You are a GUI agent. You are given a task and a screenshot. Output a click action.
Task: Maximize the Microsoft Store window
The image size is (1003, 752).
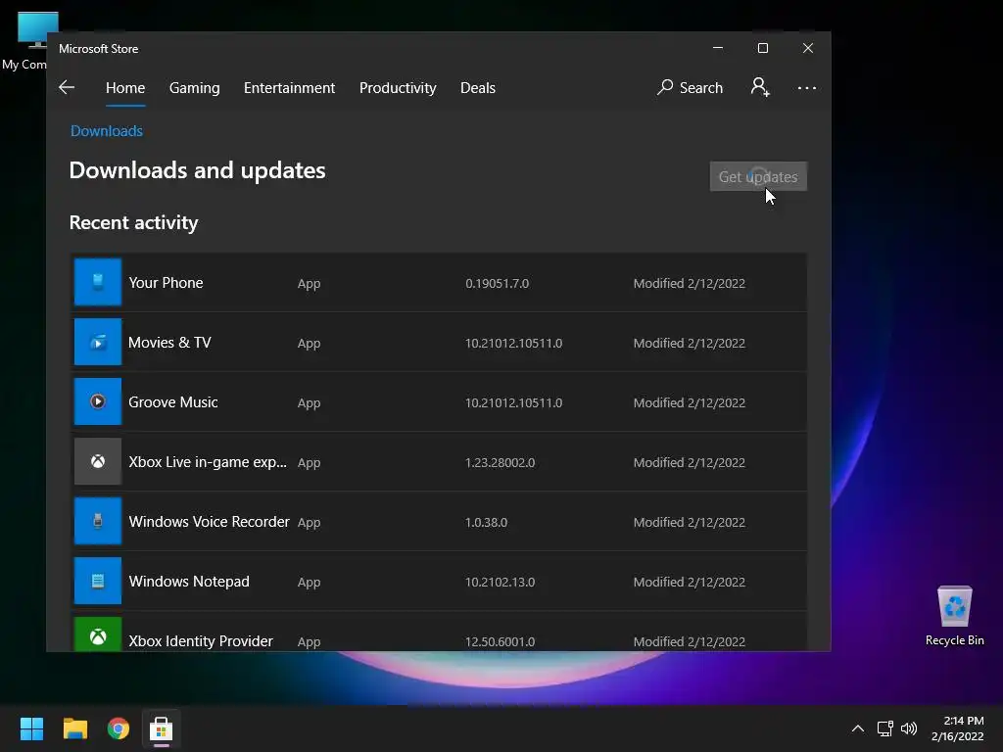coord(762,48)
